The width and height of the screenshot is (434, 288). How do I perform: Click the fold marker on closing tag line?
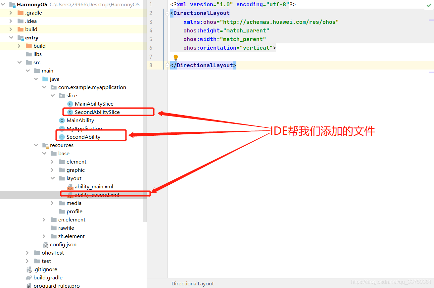click(168, 65)
